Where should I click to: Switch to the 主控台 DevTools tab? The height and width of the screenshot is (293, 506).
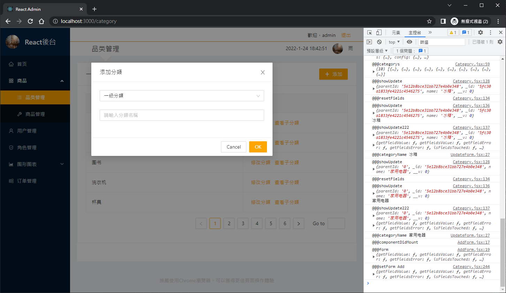pyautogui.click(x=415, y=32)
